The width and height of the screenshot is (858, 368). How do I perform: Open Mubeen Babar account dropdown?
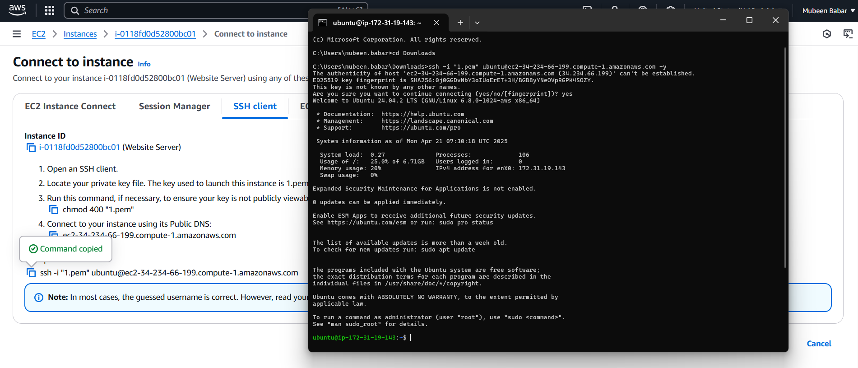[x=828, y=11]
